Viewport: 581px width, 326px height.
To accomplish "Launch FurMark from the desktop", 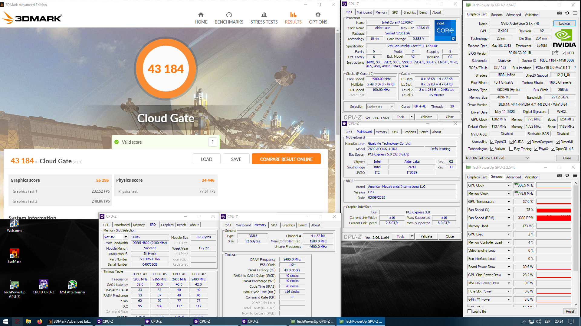I will tap(15, 256).
